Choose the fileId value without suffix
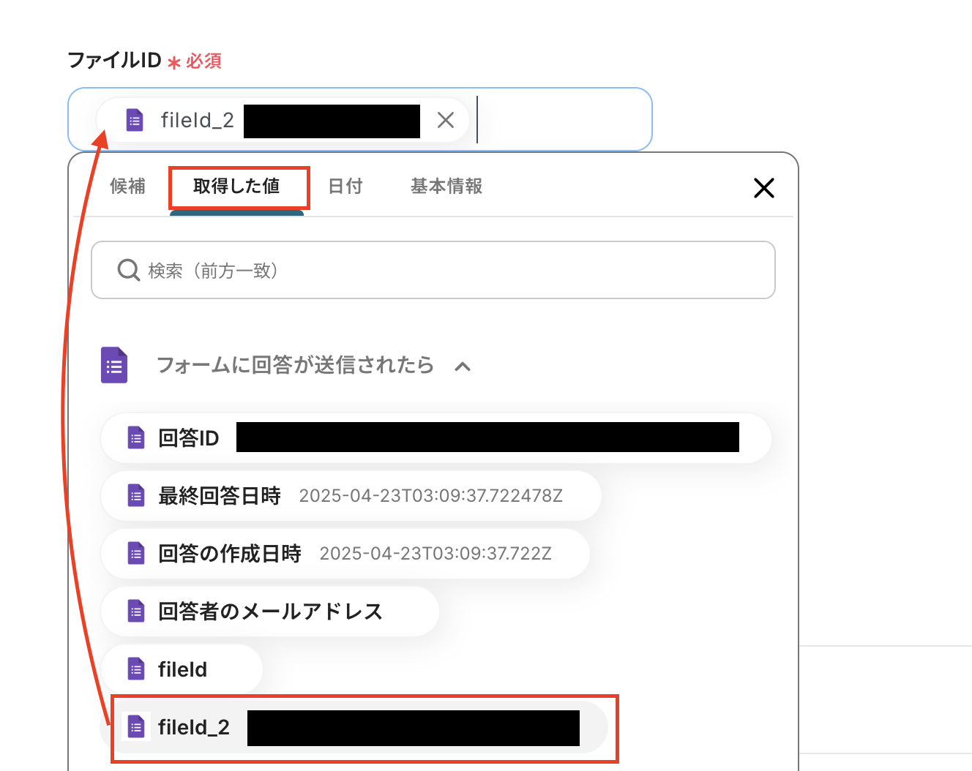The width and height of the screenshot is (972, 771). [x=182, y=669]
